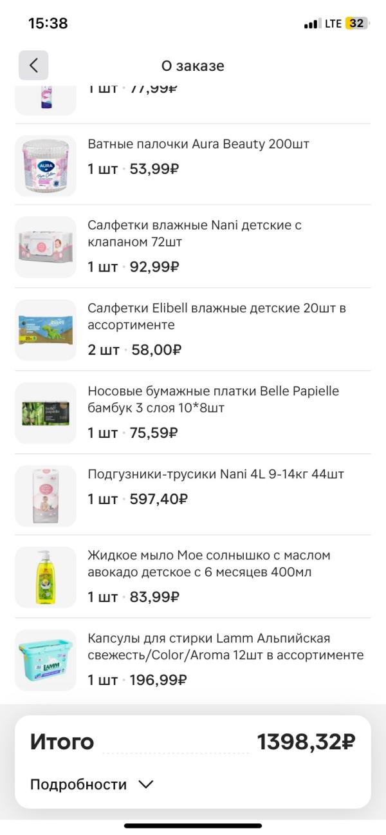This screenshot has width=386, height=835.
Task: Tap Nani diaper pants product image
Action: pos(46,496)
